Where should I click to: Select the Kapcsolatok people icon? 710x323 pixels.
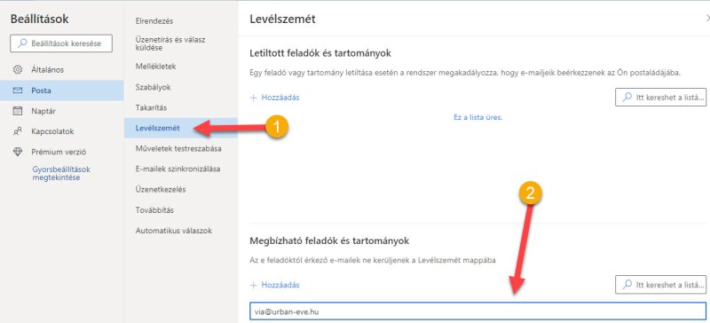[18, 131]
